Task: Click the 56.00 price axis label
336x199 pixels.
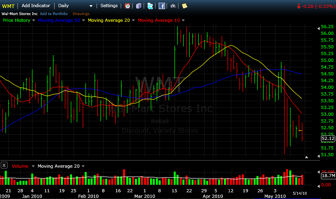Action: click(x=327, y=33)
